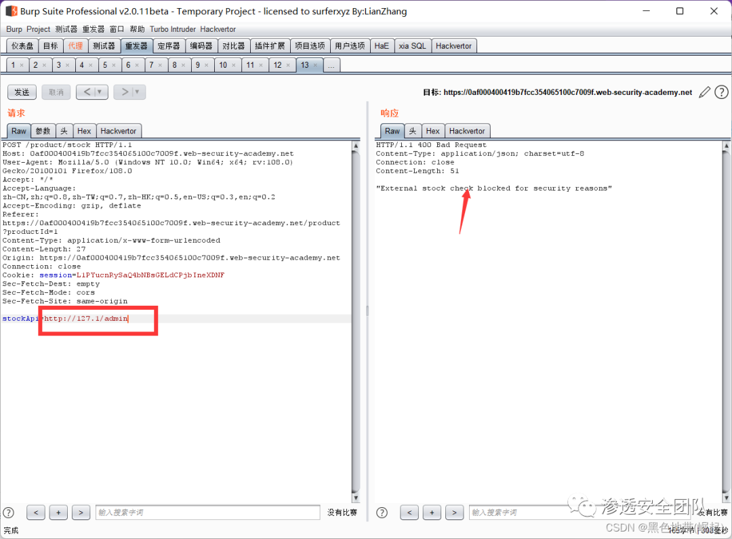This screenshot has height=539, width=732.
Task: Select repeater tab 7
Action: pos(151,65)
